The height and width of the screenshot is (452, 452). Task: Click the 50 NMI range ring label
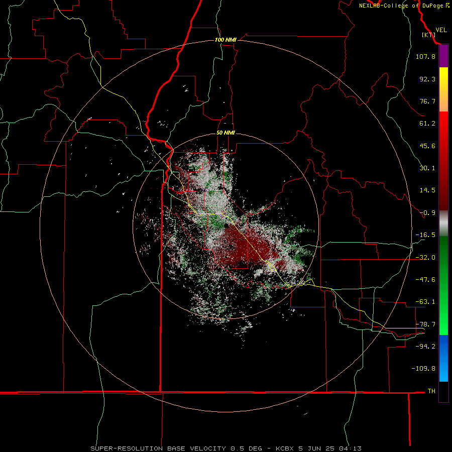[x=225, y=133]
